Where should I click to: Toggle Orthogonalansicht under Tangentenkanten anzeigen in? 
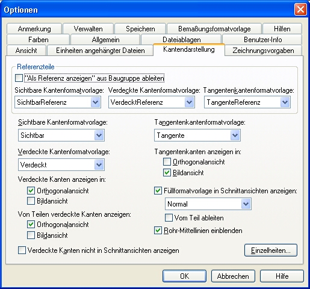tap(167, 162)
